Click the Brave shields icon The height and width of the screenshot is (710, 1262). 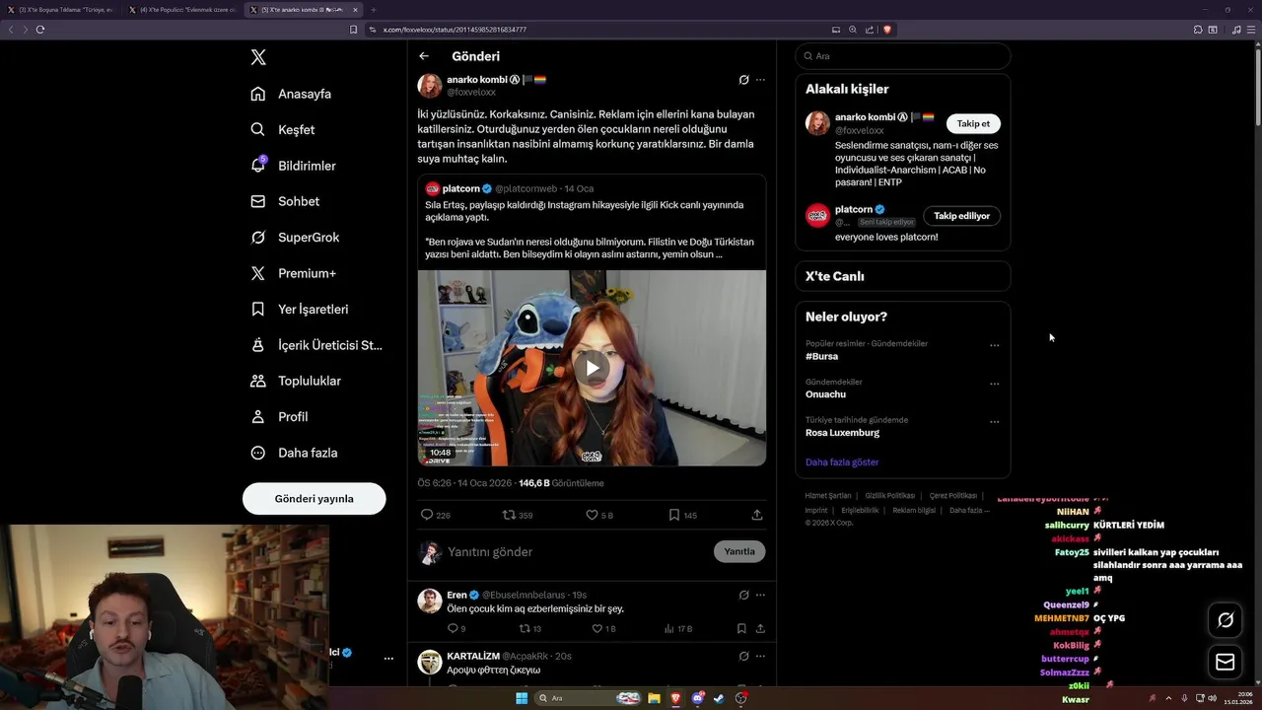[887, 30]
